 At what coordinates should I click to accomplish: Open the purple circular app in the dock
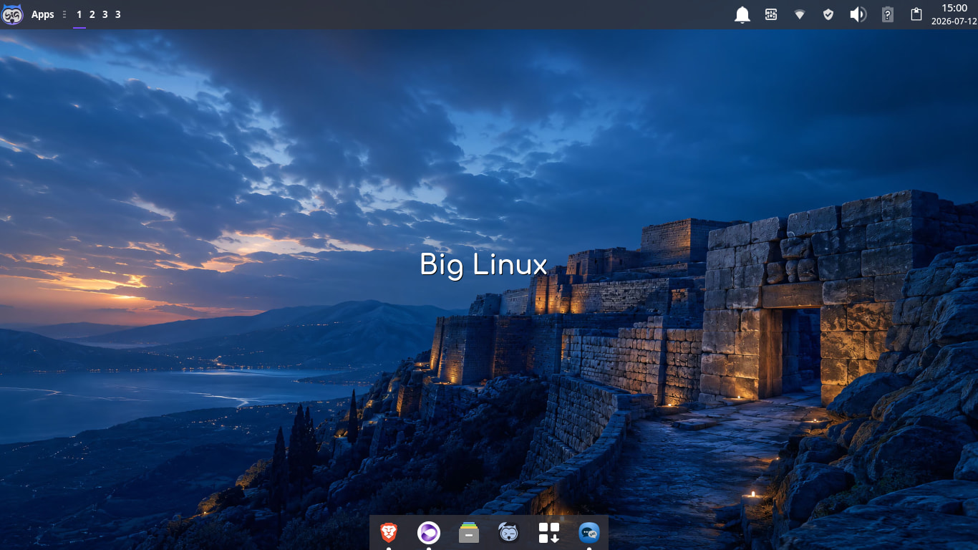coord(429,533)
